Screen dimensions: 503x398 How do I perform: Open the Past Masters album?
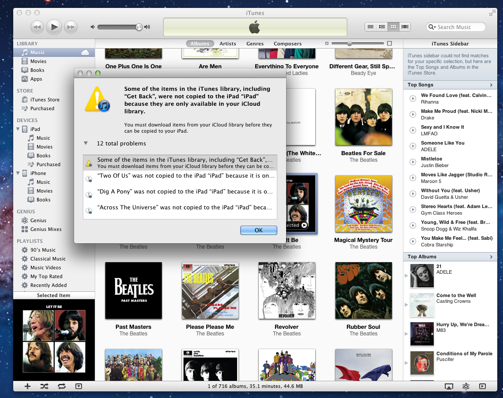(x=134, y=290)
